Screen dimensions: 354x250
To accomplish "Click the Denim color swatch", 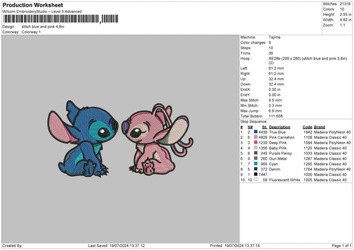I will click(255, 170).
